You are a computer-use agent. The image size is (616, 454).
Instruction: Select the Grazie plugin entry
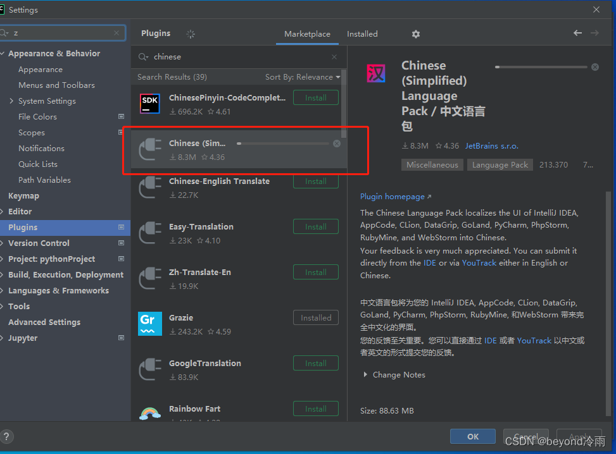coord(239,324)
